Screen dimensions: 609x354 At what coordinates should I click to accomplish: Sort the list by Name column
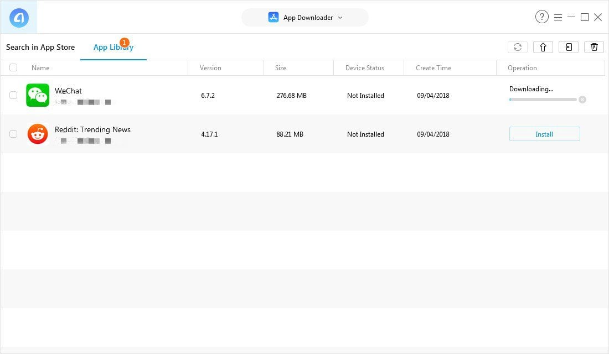coord(40,68)
